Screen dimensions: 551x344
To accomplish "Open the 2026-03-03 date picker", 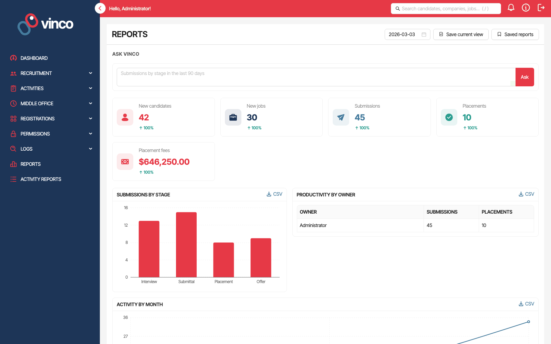I will (407, 34).
